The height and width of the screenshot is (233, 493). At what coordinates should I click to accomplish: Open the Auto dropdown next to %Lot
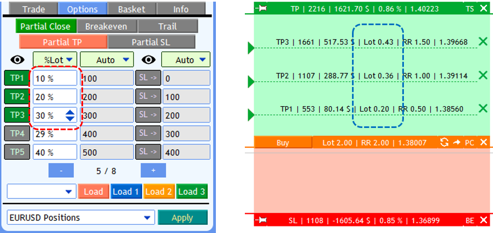107,60
